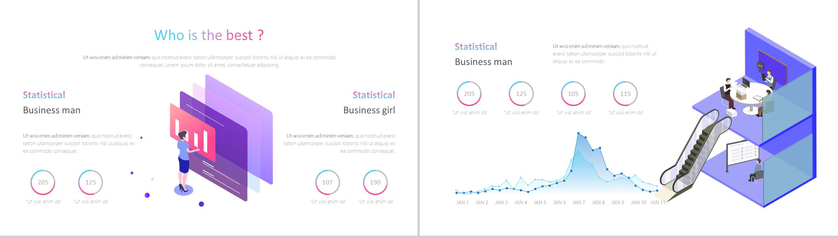Screen dimensions: 838x238
Task: Click the vertical divider between the slides
Action: (x=419, y=118)
